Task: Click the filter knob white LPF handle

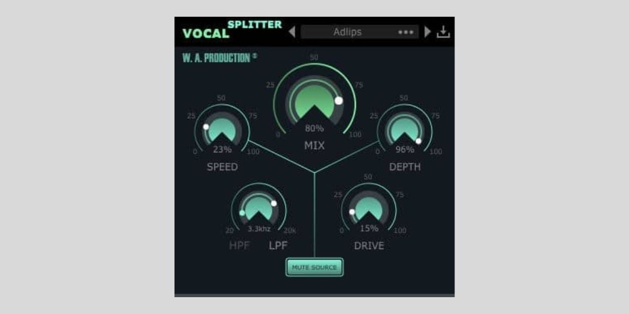Action: point(274,203)
